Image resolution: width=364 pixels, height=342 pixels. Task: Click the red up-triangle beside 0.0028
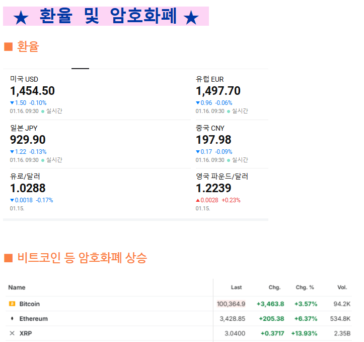(197, 200)
